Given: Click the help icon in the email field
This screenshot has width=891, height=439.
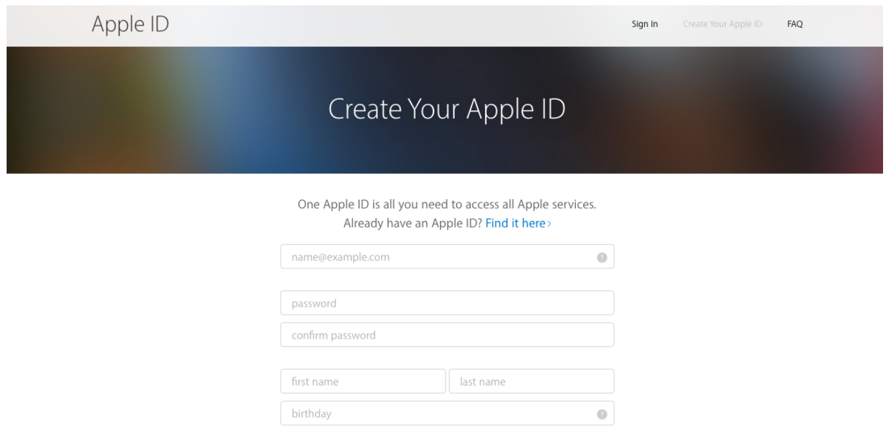Looking at the screenshot, I should tap(602, 257).
